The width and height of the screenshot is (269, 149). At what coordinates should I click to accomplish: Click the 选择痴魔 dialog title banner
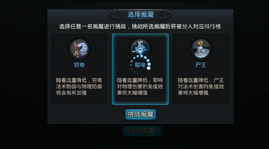tap(140, 15)
